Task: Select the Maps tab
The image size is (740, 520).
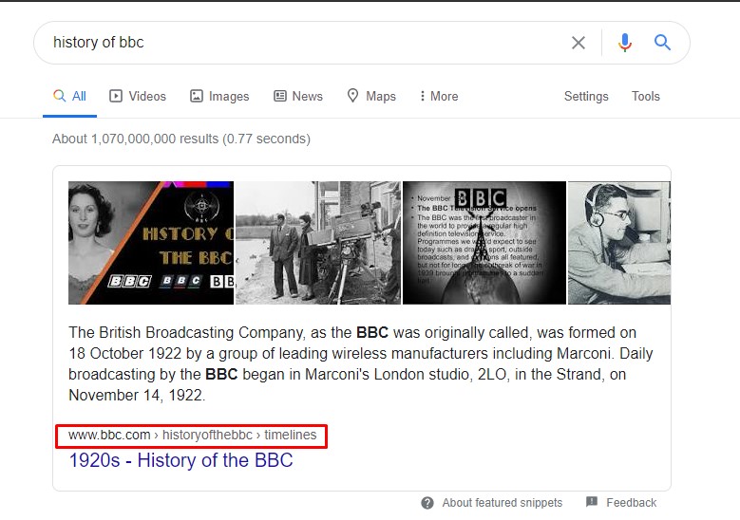Action: (x=371, y=96)
